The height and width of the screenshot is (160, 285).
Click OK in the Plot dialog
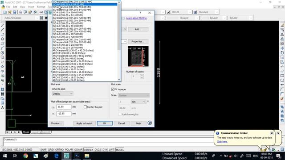coord(105,123)
